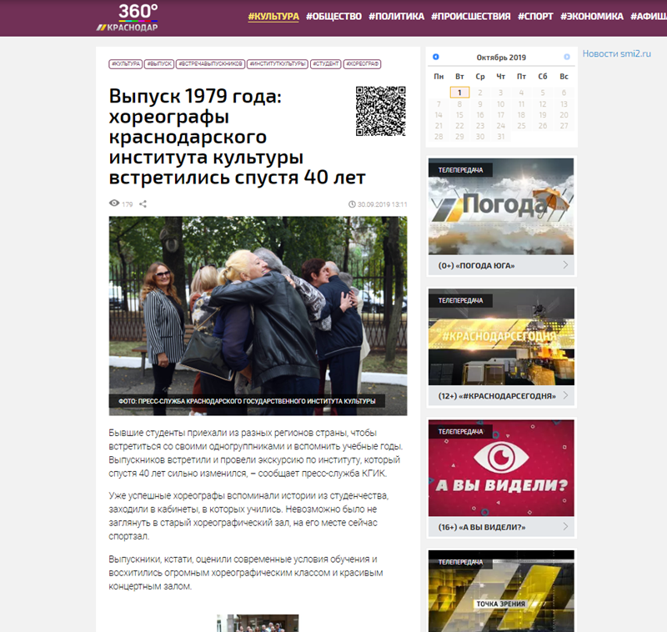This screenshot has width=667, height=632.
Task: Open the 360° Краснодар logo home link
Action: click(128, 18)
